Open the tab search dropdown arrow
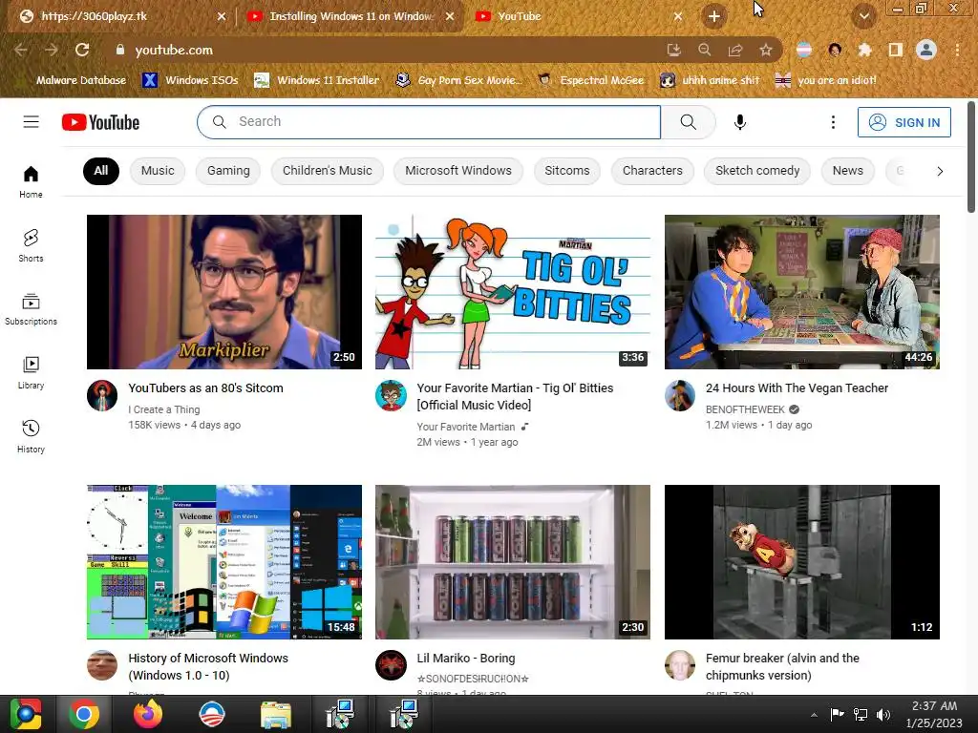978x733 pixels. (864, 16)
